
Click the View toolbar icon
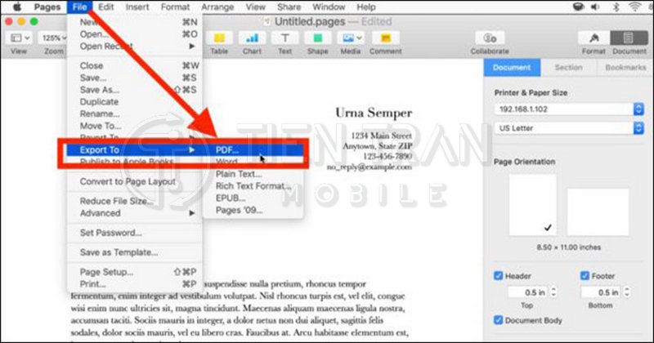(x=20, y=38)
